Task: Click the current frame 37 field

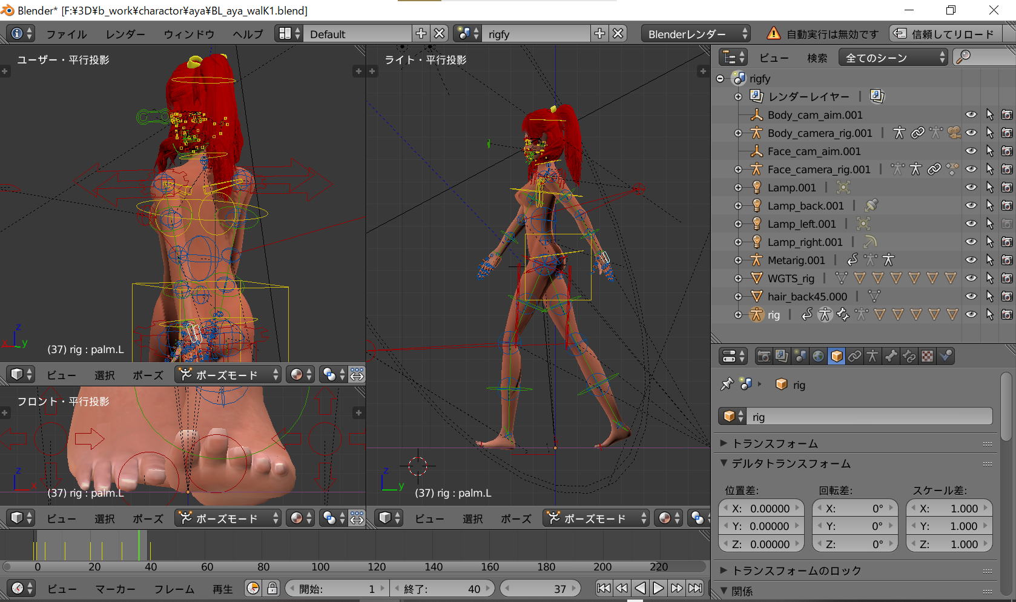Action: (x=541, y=588)
